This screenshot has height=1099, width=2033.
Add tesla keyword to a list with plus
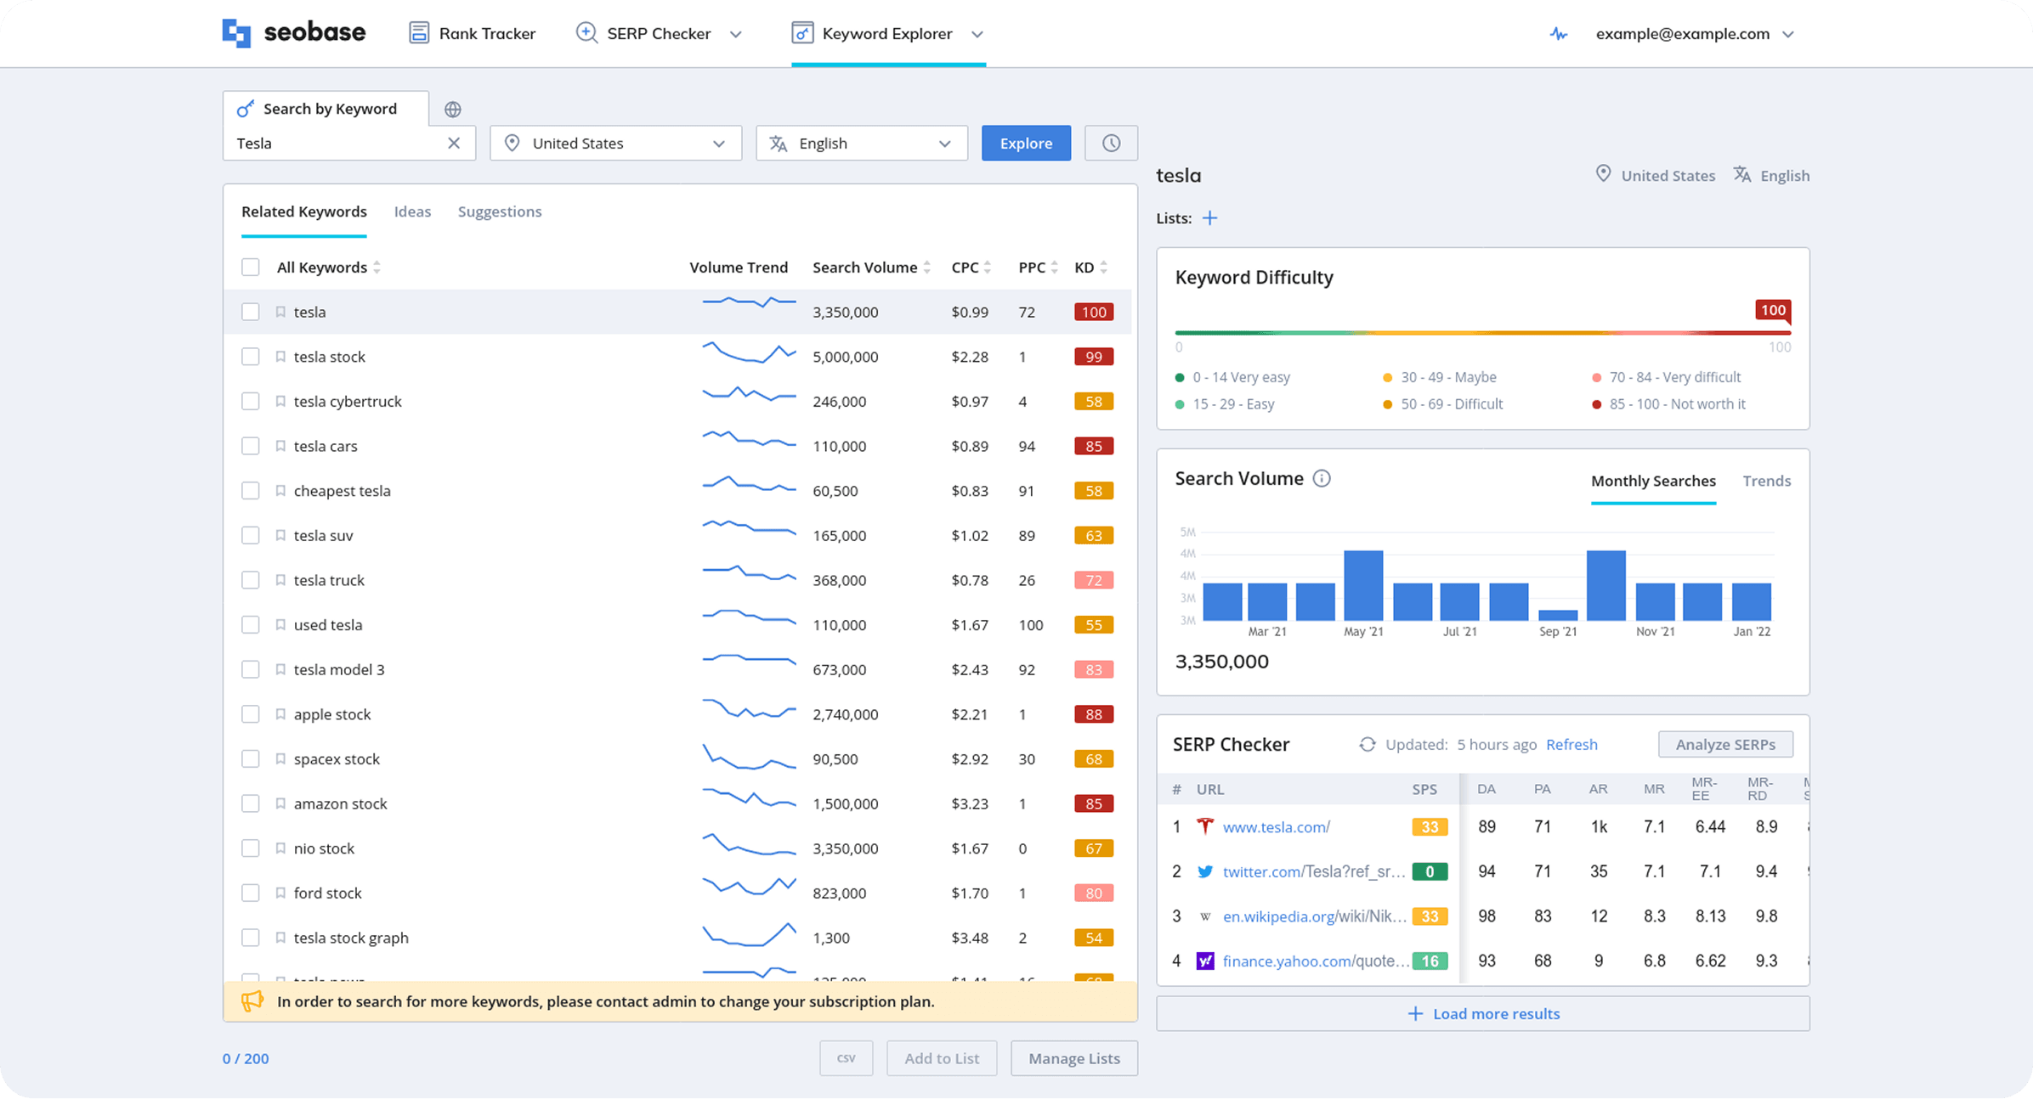point(1209,218)
